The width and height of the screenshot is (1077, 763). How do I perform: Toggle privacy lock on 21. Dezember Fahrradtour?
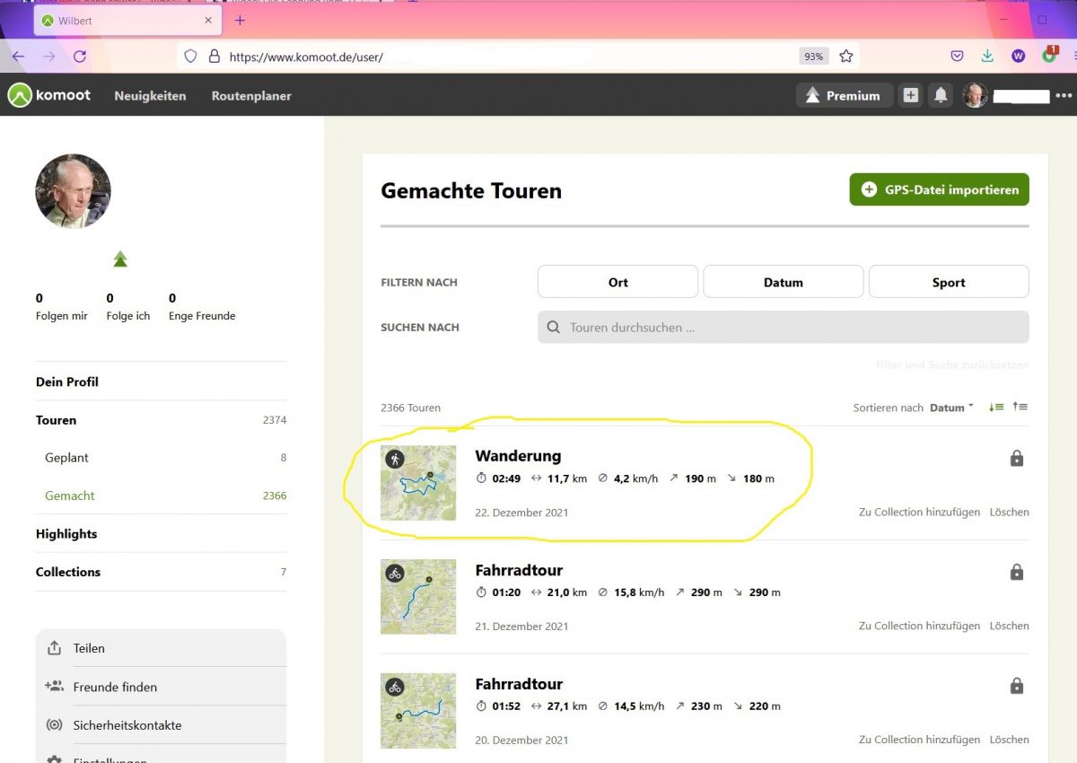(1016, 573)
